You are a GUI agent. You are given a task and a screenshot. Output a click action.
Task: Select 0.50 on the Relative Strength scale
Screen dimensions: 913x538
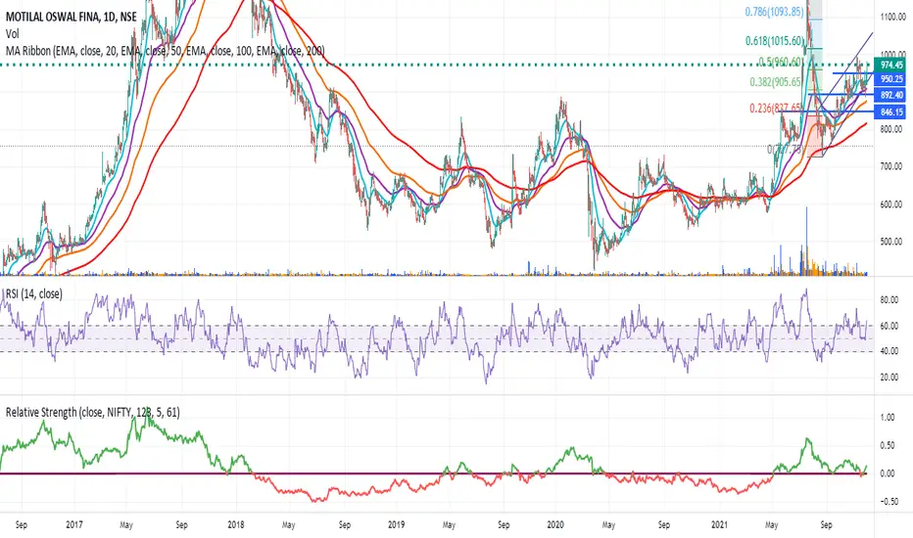(888, 445)
